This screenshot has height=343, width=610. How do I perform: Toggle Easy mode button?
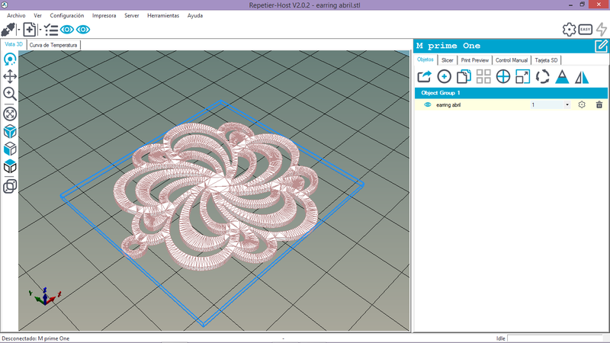586,30
